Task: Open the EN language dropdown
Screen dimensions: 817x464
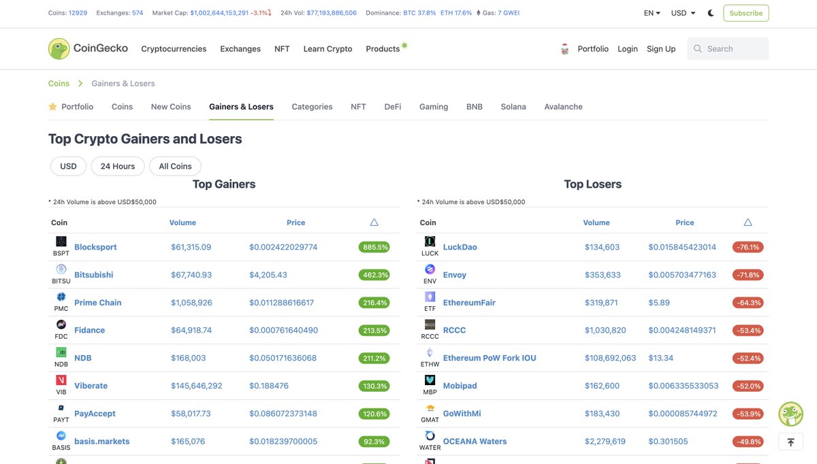Action: pos(652,13)
